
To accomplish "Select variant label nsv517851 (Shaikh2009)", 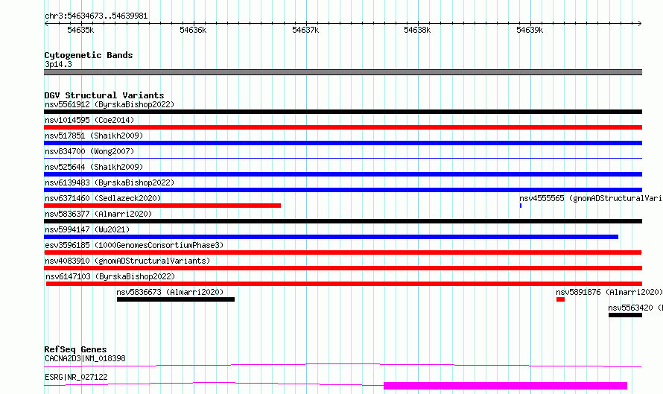I will tap(94, 136).
